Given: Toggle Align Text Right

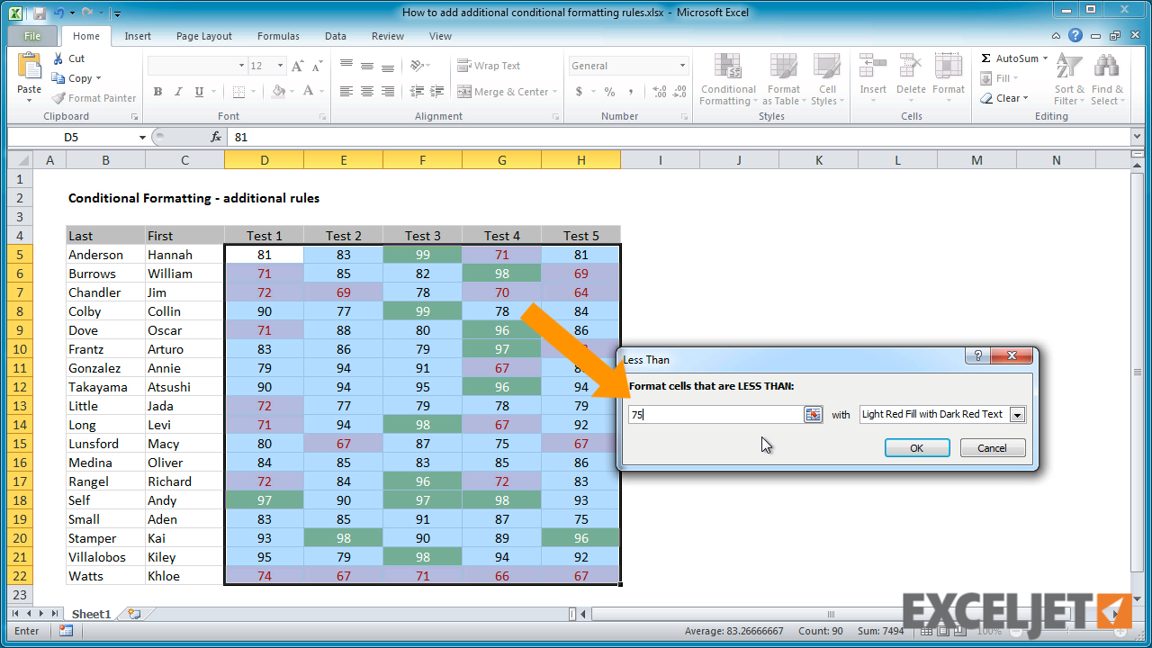Looking at the screenshot, I should point(388,92).
